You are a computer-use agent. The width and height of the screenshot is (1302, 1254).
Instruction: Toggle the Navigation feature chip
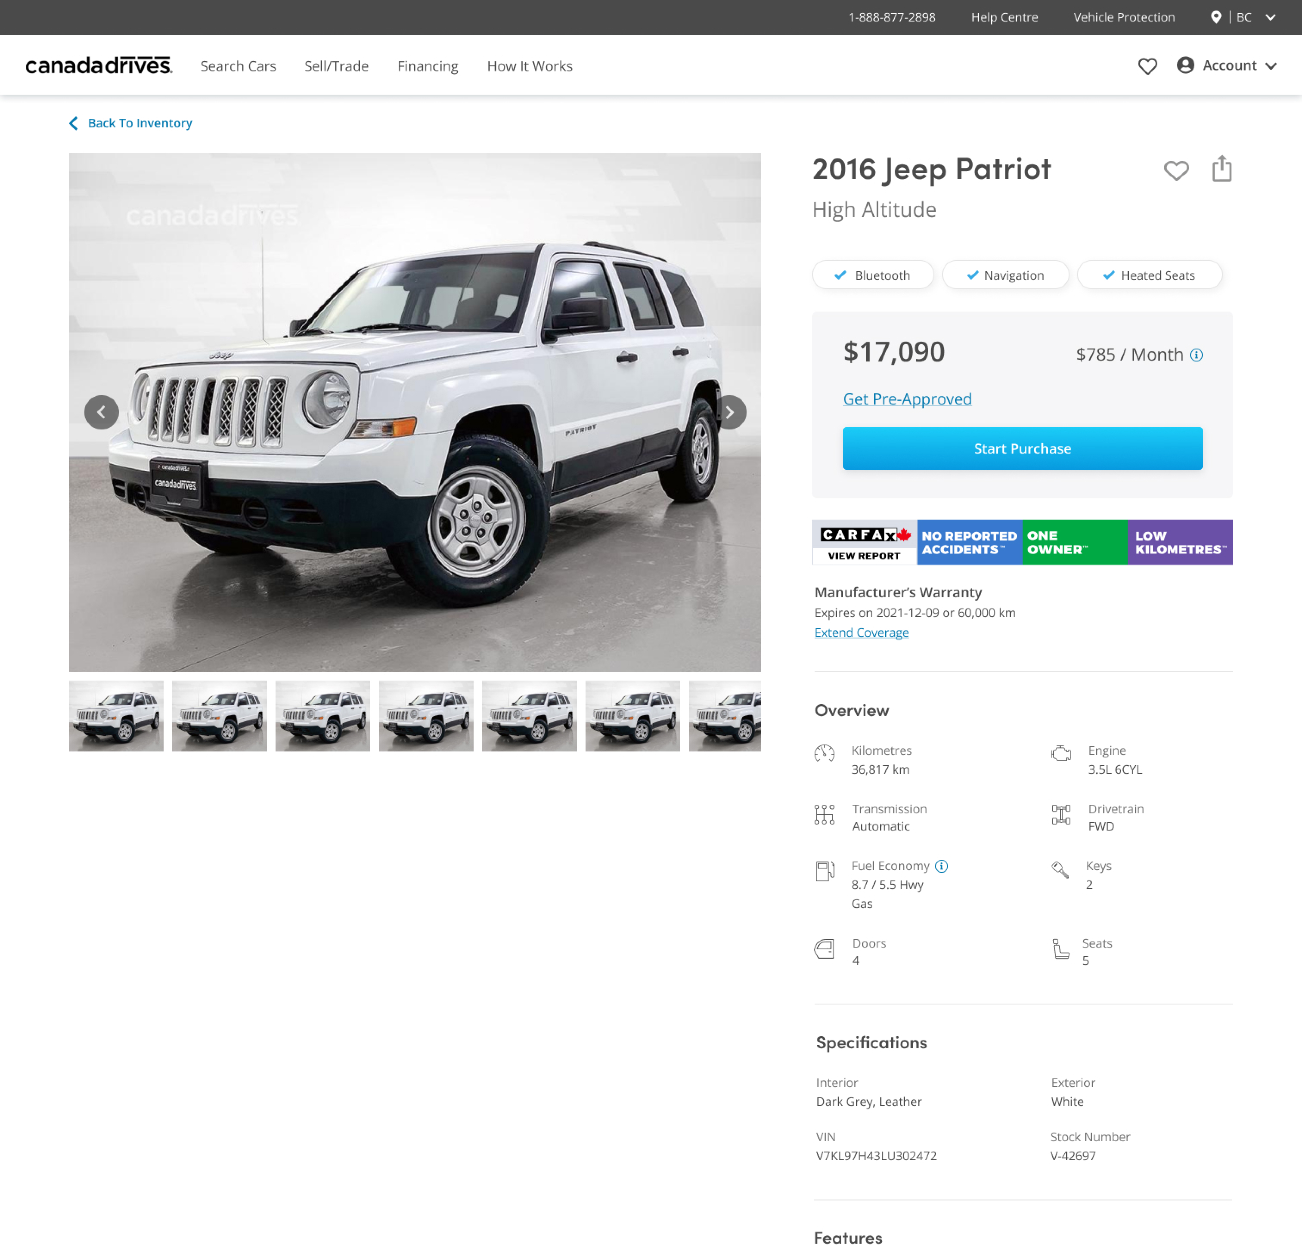[1005, 275]
